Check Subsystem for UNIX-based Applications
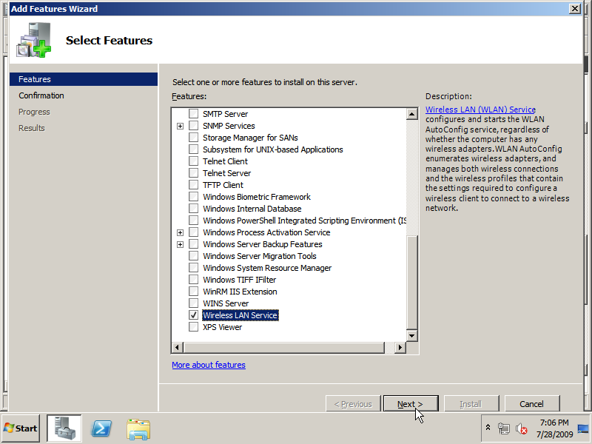This screenshot has height=444, width=592. pos(193,149)
